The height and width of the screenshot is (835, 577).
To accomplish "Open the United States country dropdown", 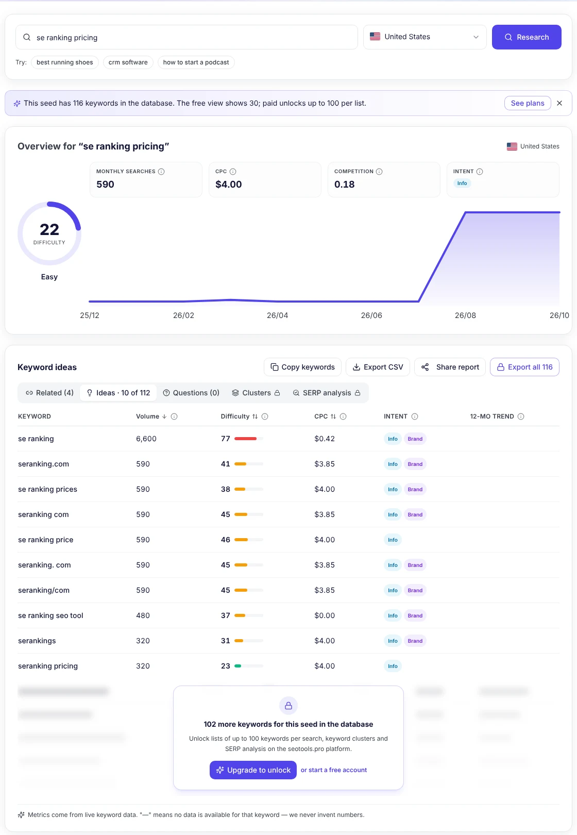I will click(x=425, y=37).
